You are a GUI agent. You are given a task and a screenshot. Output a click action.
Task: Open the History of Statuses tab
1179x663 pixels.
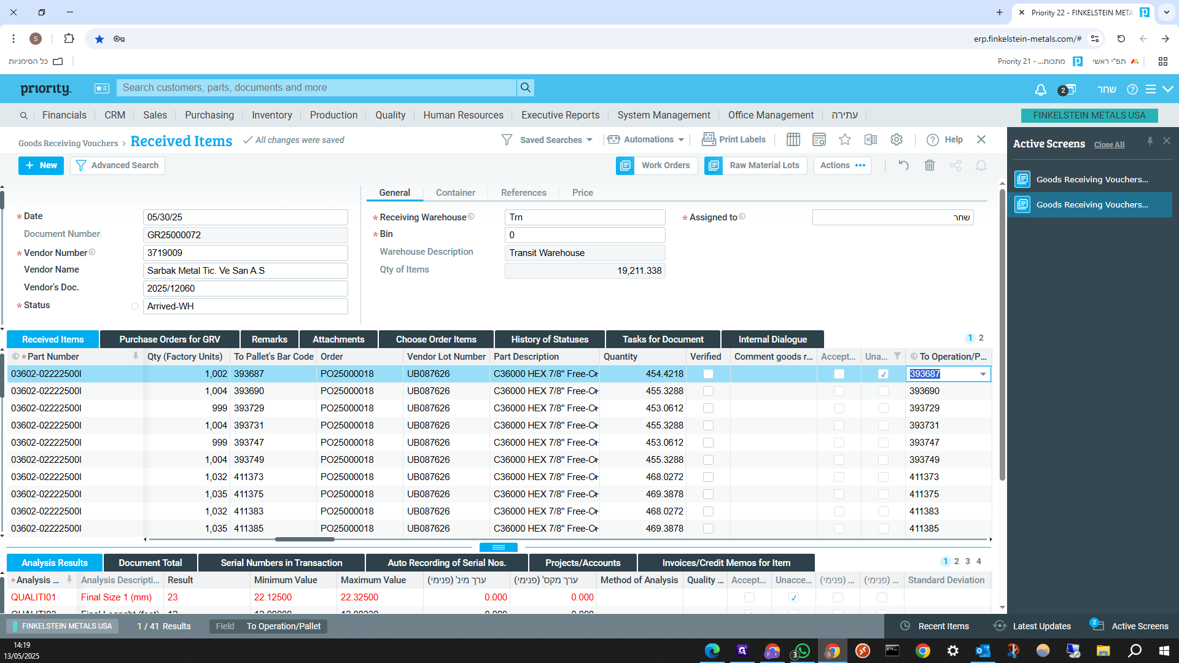[550, 339]
